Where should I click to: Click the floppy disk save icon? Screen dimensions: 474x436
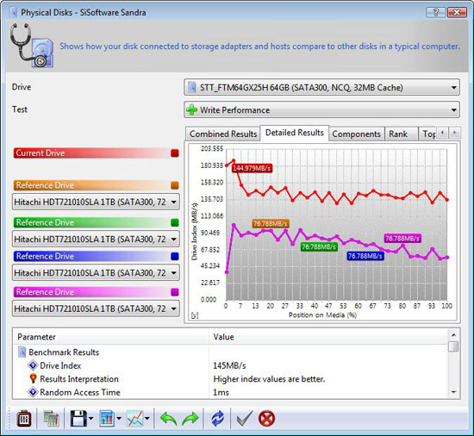click(78, 419)
